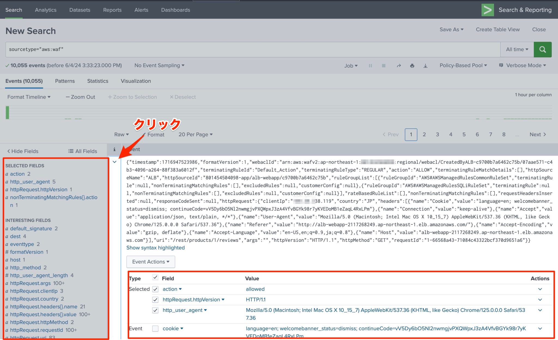558x340 pixels.
Task: Run the search with the green magnifier button
Action: (542, 49)
